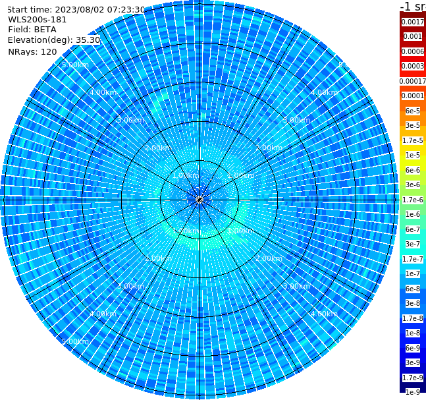Click the Field: BETA label
This screenshot has height=400, width=426.
pos(32,30)
